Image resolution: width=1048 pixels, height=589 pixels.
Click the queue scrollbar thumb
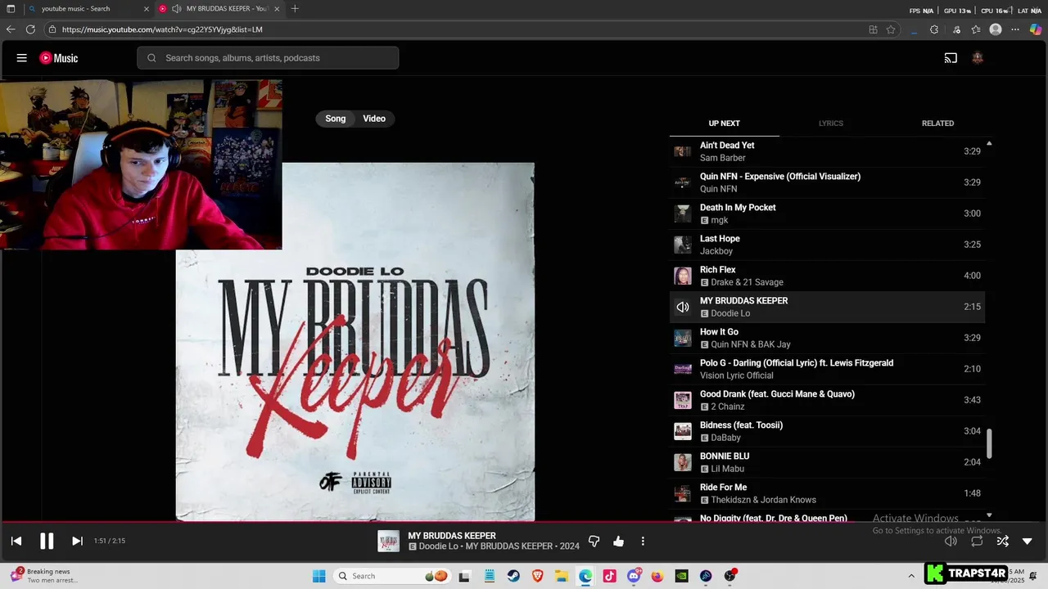click(989, 443)
